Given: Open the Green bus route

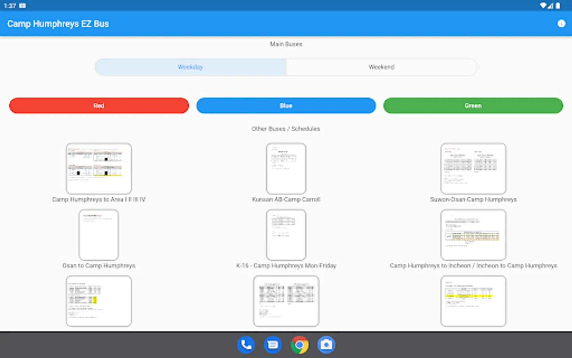Looking at the screenshot, I should pyautogui.click(x=473, y=105).
